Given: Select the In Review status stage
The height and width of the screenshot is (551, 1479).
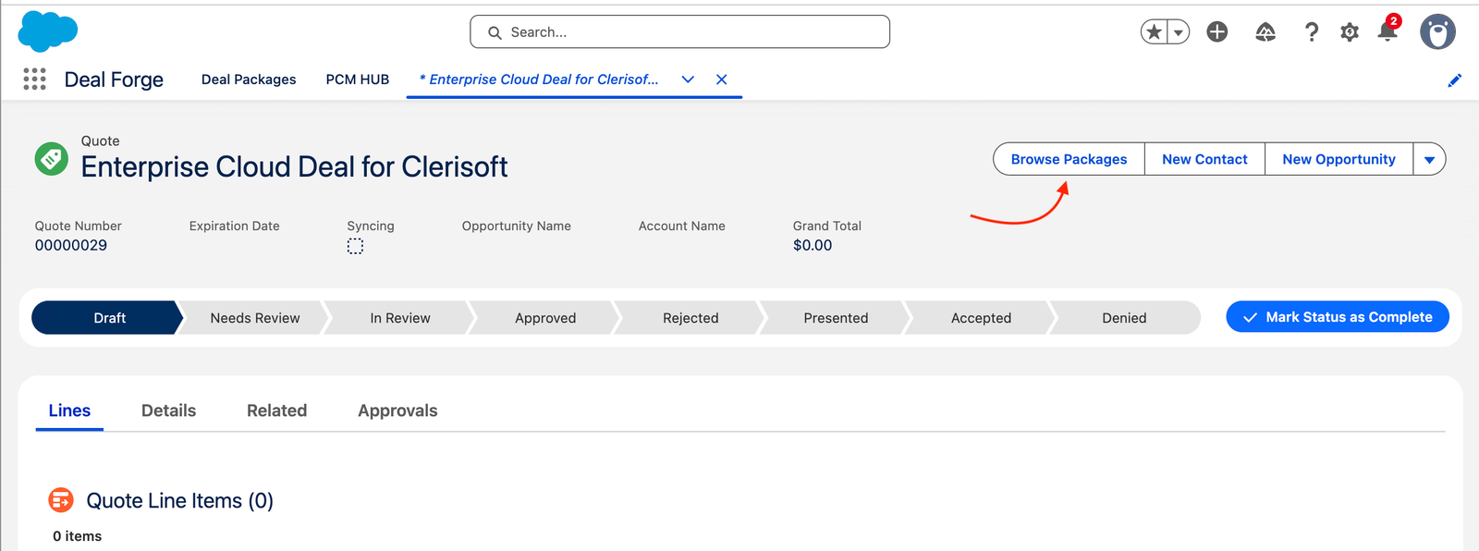Looking at the screenshot, I should point(400,317).
